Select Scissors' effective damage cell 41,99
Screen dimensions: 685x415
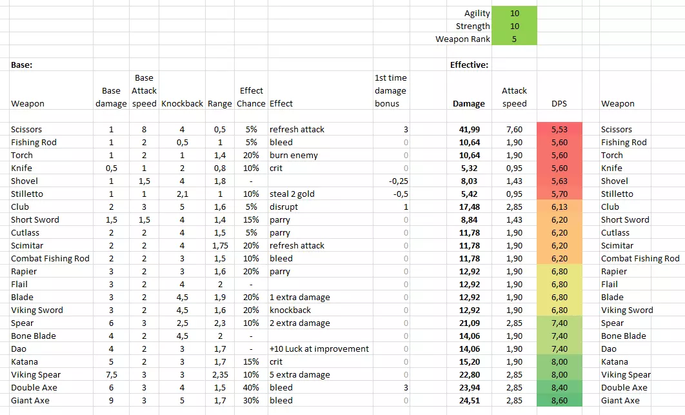(469, 130)
